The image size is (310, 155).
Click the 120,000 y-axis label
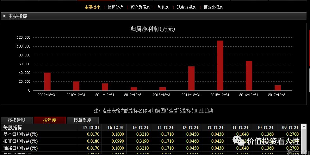[23, 37]
